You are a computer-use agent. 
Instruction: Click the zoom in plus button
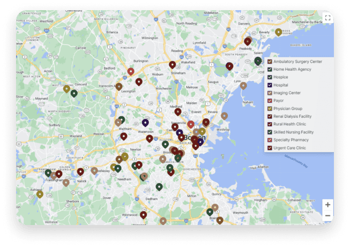tap(327, 205)
